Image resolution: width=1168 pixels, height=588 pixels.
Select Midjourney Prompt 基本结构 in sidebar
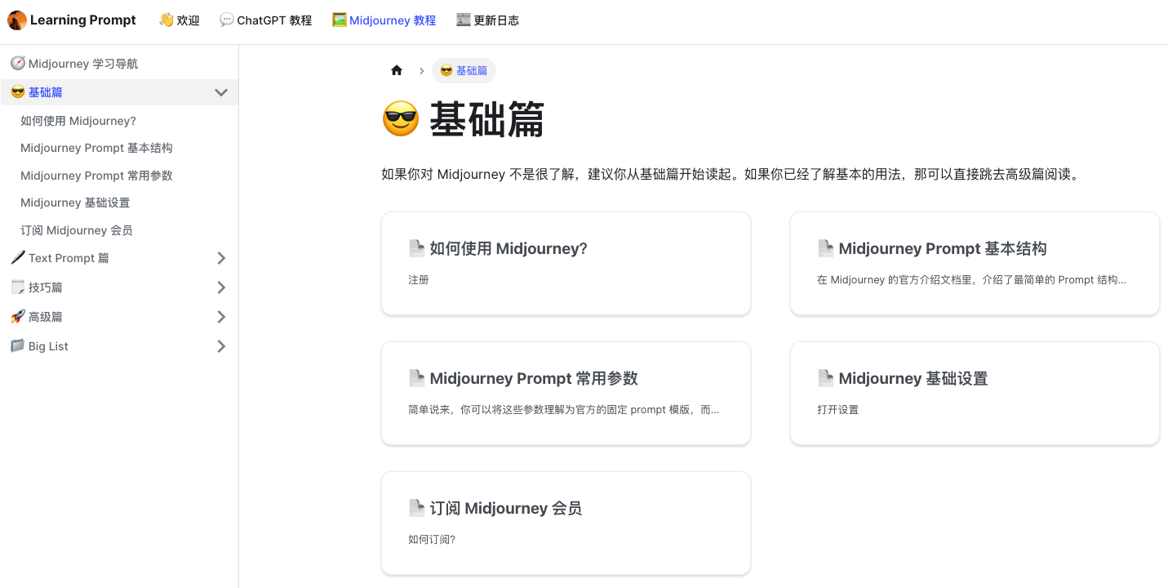pyautogui.click(x=96, y=148)
